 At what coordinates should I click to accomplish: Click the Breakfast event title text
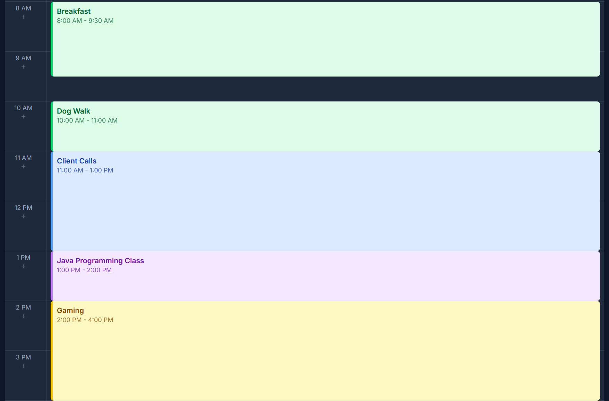(x=74, y=11)
